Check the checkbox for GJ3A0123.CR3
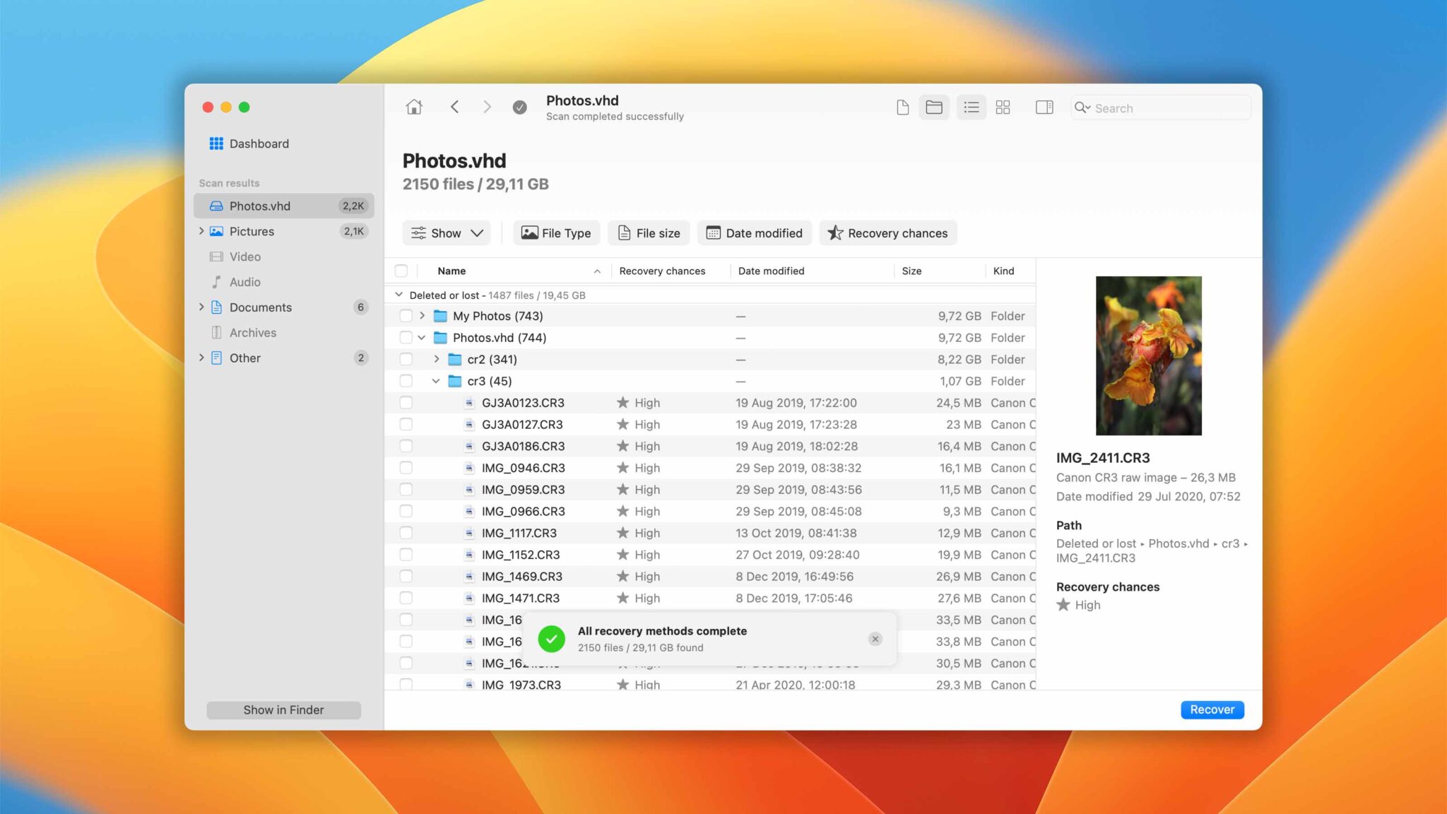Screen dimensions: 1447x814 pyautogui.click(x=406, y=402)
